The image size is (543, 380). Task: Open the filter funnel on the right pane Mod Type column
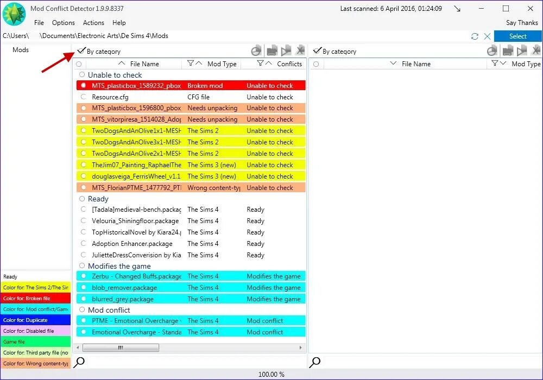click(495, 64)
